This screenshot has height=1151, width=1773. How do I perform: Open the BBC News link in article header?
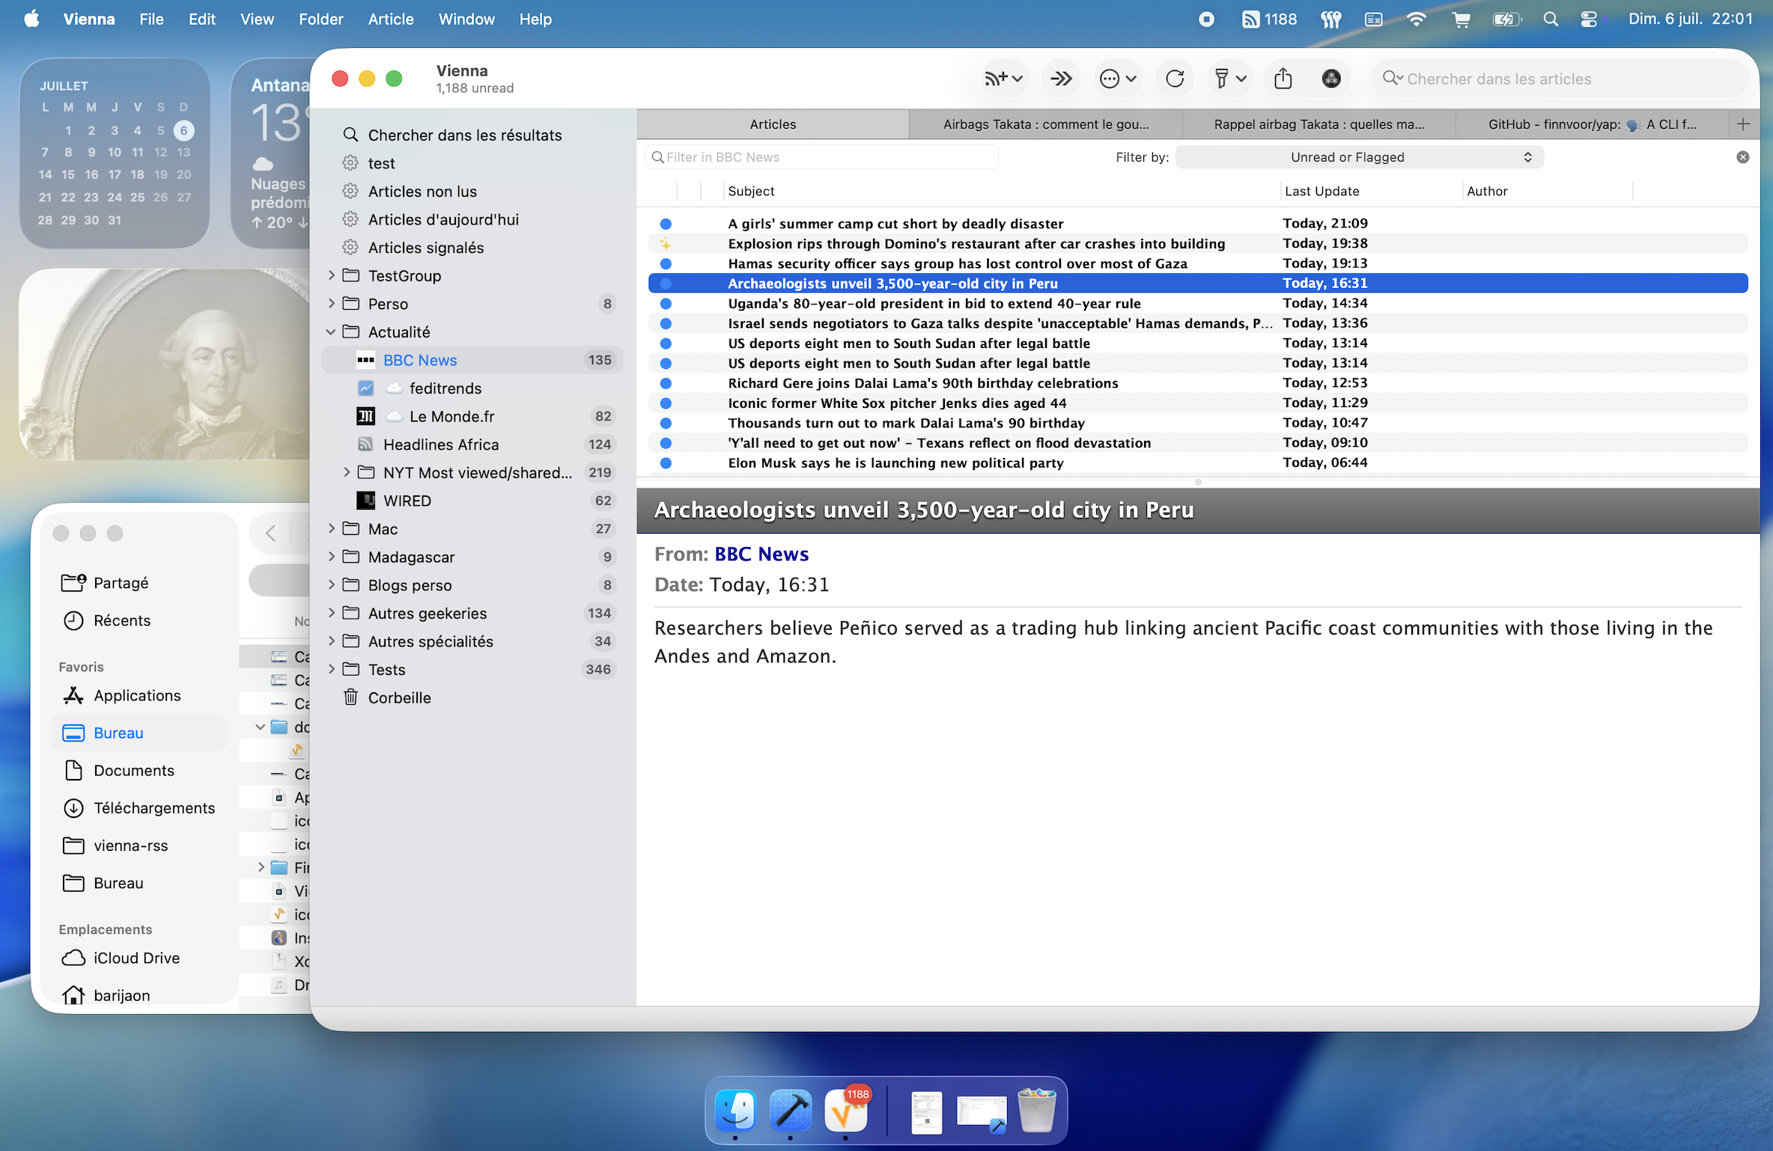pos(761,554)
